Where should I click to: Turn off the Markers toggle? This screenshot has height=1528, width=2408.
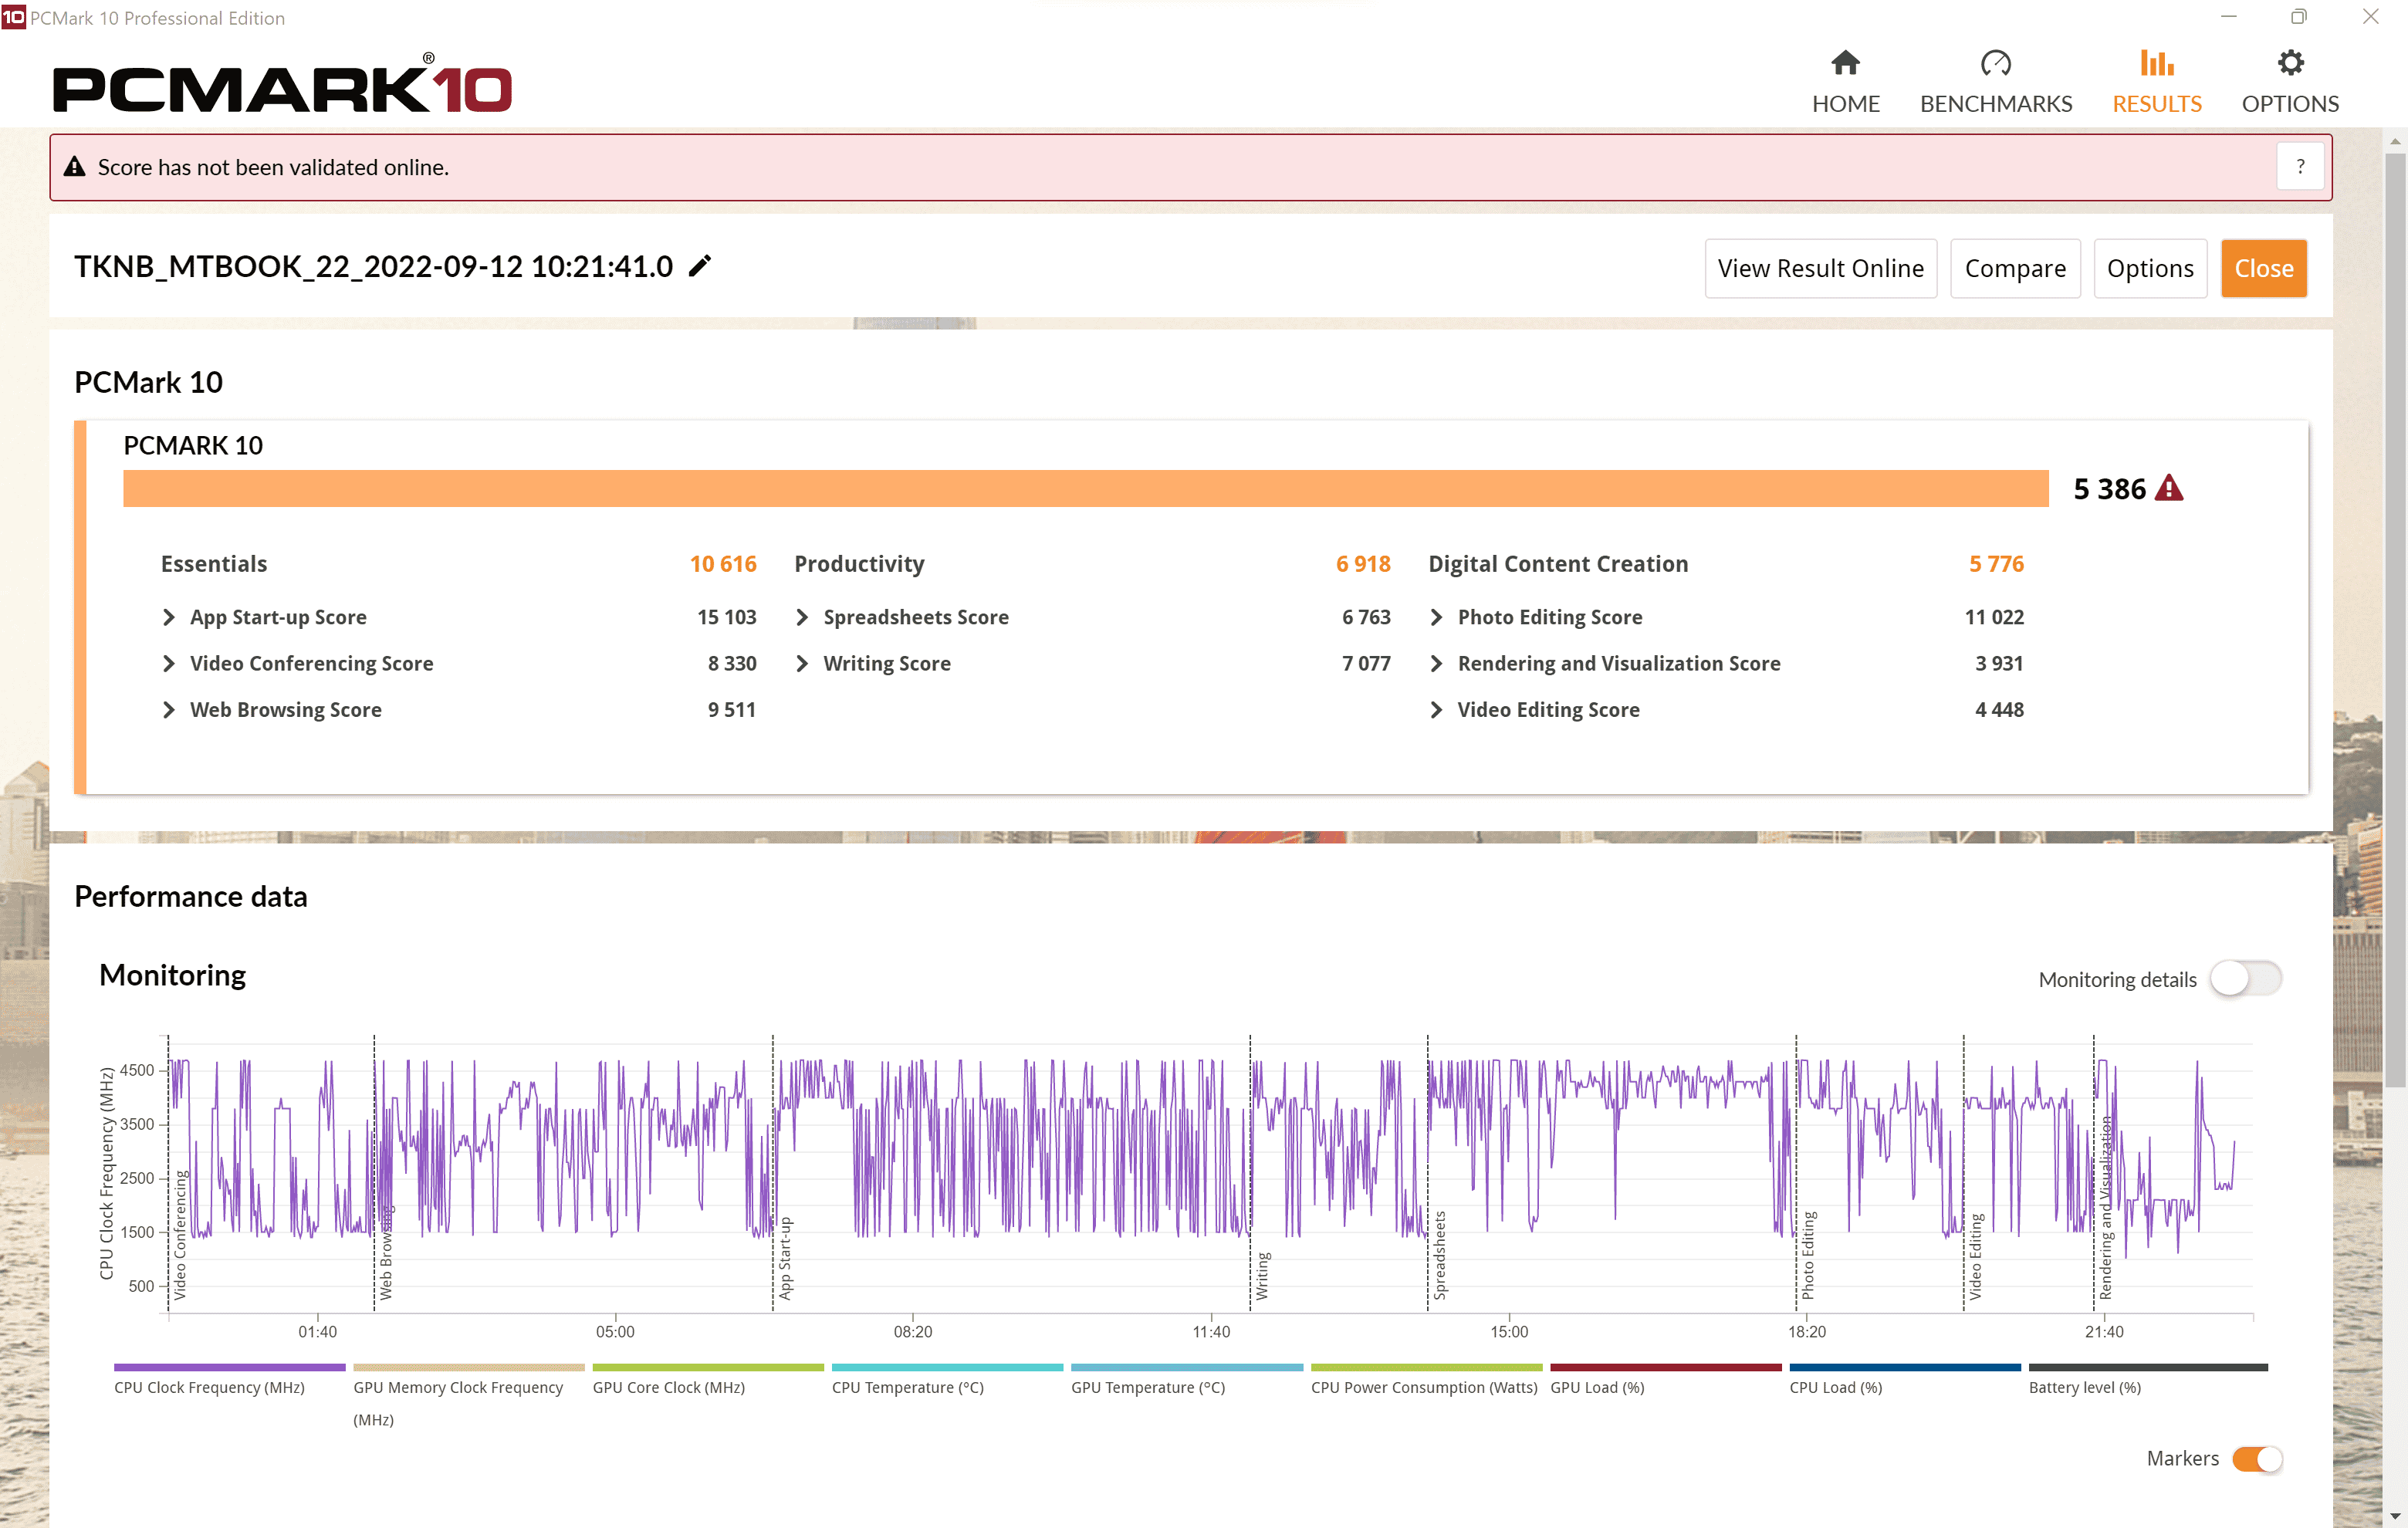tap(2257, 1459)
